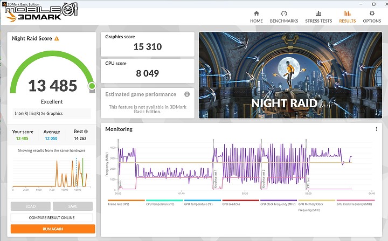388x241 pixels.
Task: Open the Results bar chart icon
Action: pyautogui.click(x=348, y=13)
